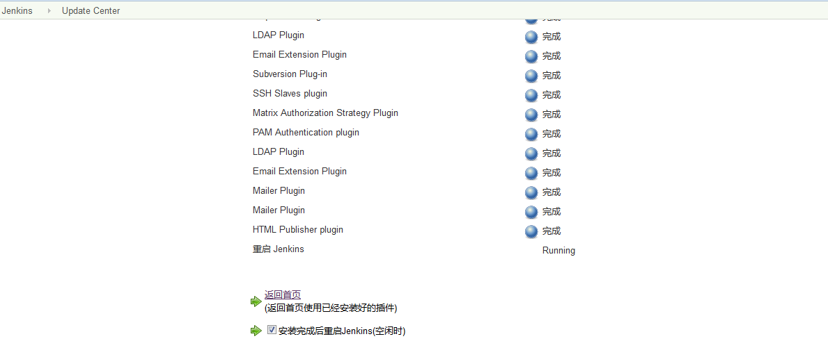Click Email Extension Plugin name above Subversion Plug-in

pos(300,55)
